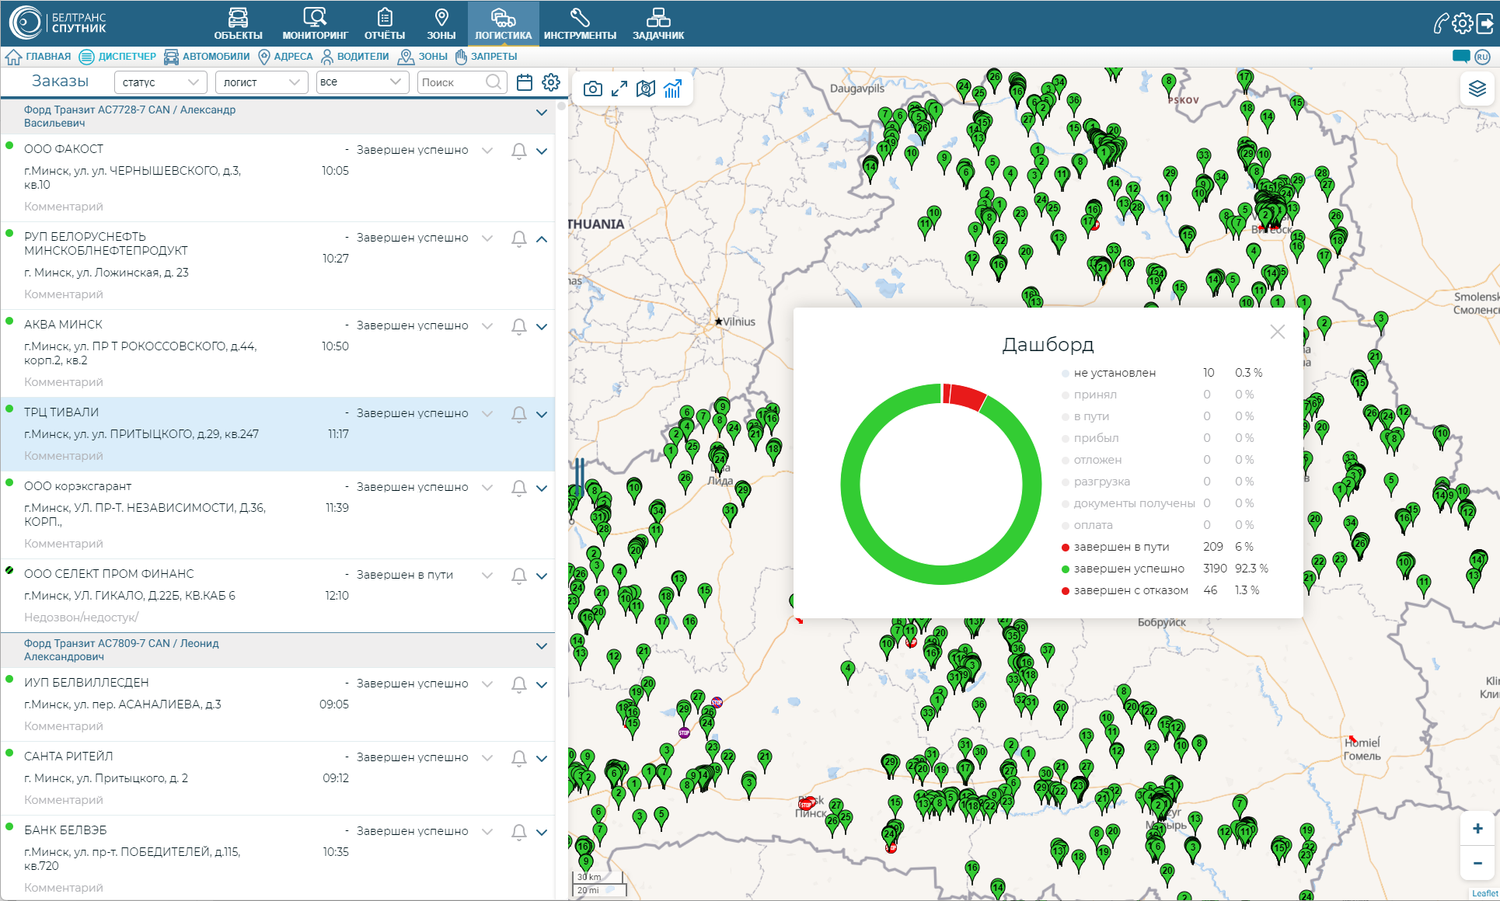Open the dashboard chart icon on map
This screenshot has height=901, width=1500.
[673, 89]
